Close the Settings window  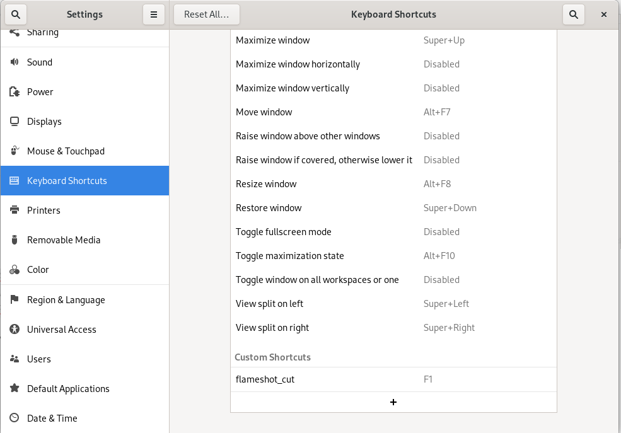603,14
